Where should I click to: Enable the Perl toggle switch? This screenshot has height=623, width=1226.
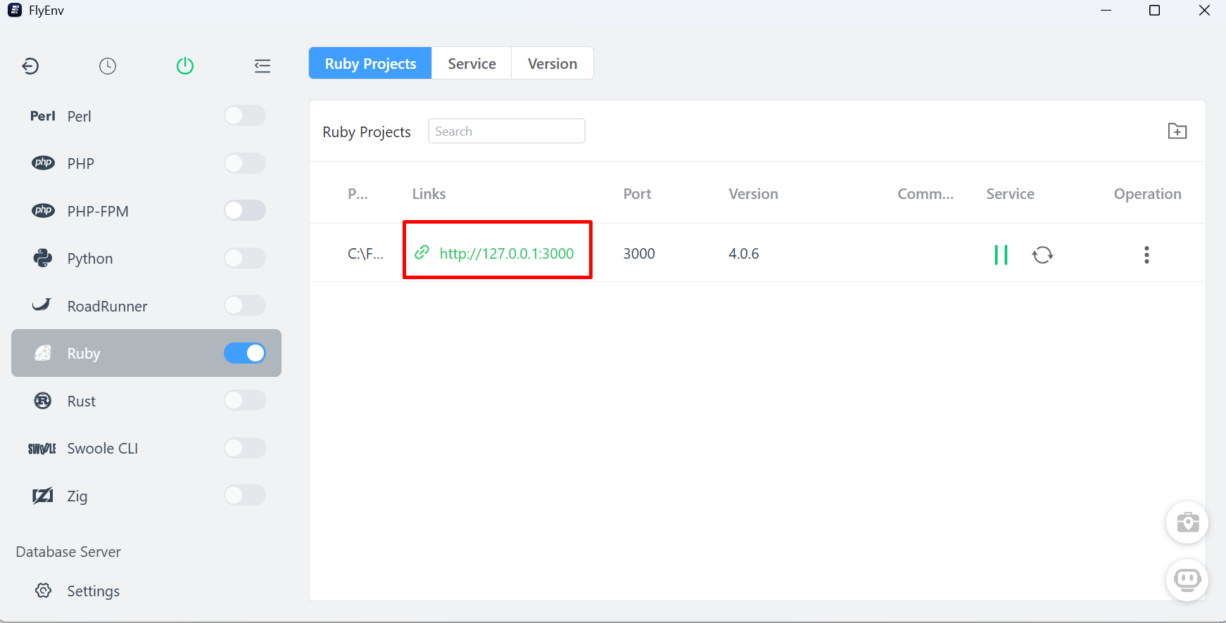tap(245, 115)
